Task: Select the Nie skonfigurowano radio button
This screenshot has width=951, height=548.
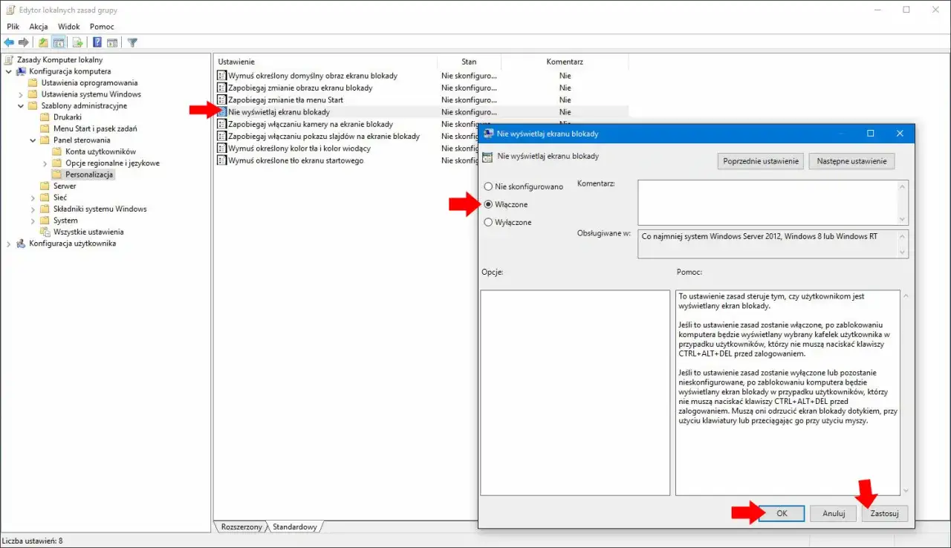Action: (488, 186)
